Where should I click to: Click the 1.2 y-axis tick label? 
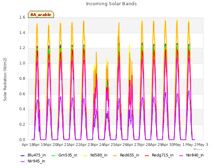22,48
